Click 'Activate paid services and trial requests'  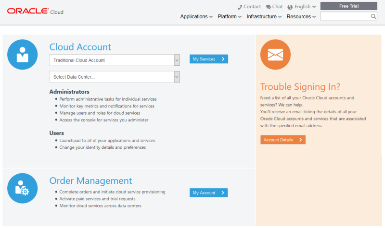(x=97, y=199)
